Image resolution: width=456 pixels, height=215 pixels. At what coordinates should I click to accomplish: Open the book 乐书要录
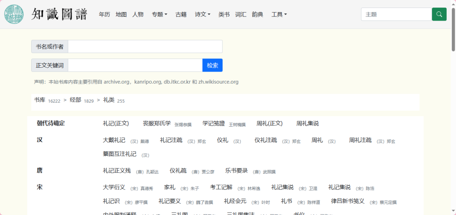pyautogui.click(x=236, y=171)
